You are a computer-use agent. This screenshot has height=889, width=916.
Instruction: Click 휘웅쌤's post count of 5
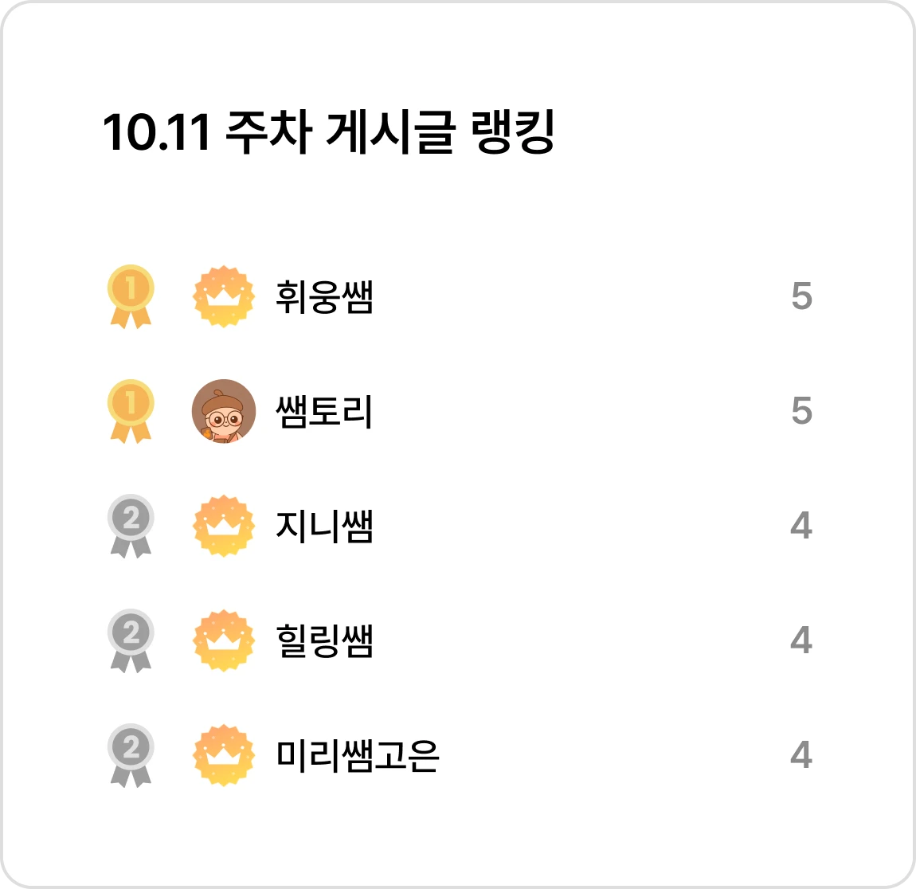coord(802,296)
